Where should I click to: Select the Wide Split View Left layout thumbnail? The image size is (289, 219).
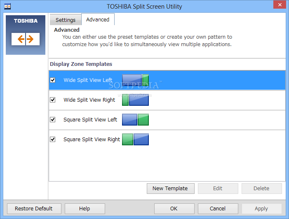135,80
